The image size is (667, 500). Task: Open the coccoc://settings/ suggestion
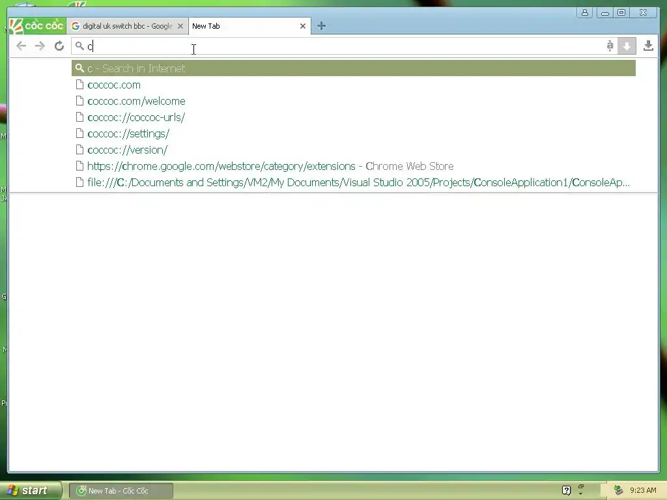coord(354,133)
